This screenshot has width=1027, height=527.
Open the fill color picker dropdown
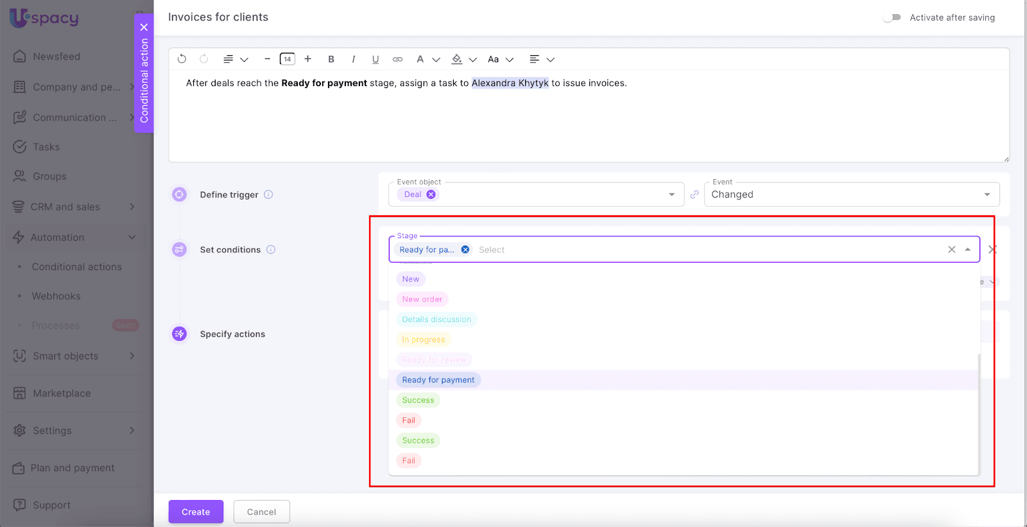(x=473, y=60)
